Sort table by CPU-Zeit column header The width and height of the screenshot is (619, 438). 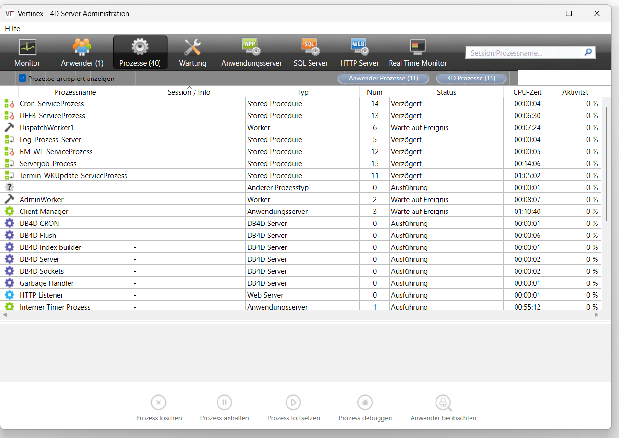click(x=527, y=92)
